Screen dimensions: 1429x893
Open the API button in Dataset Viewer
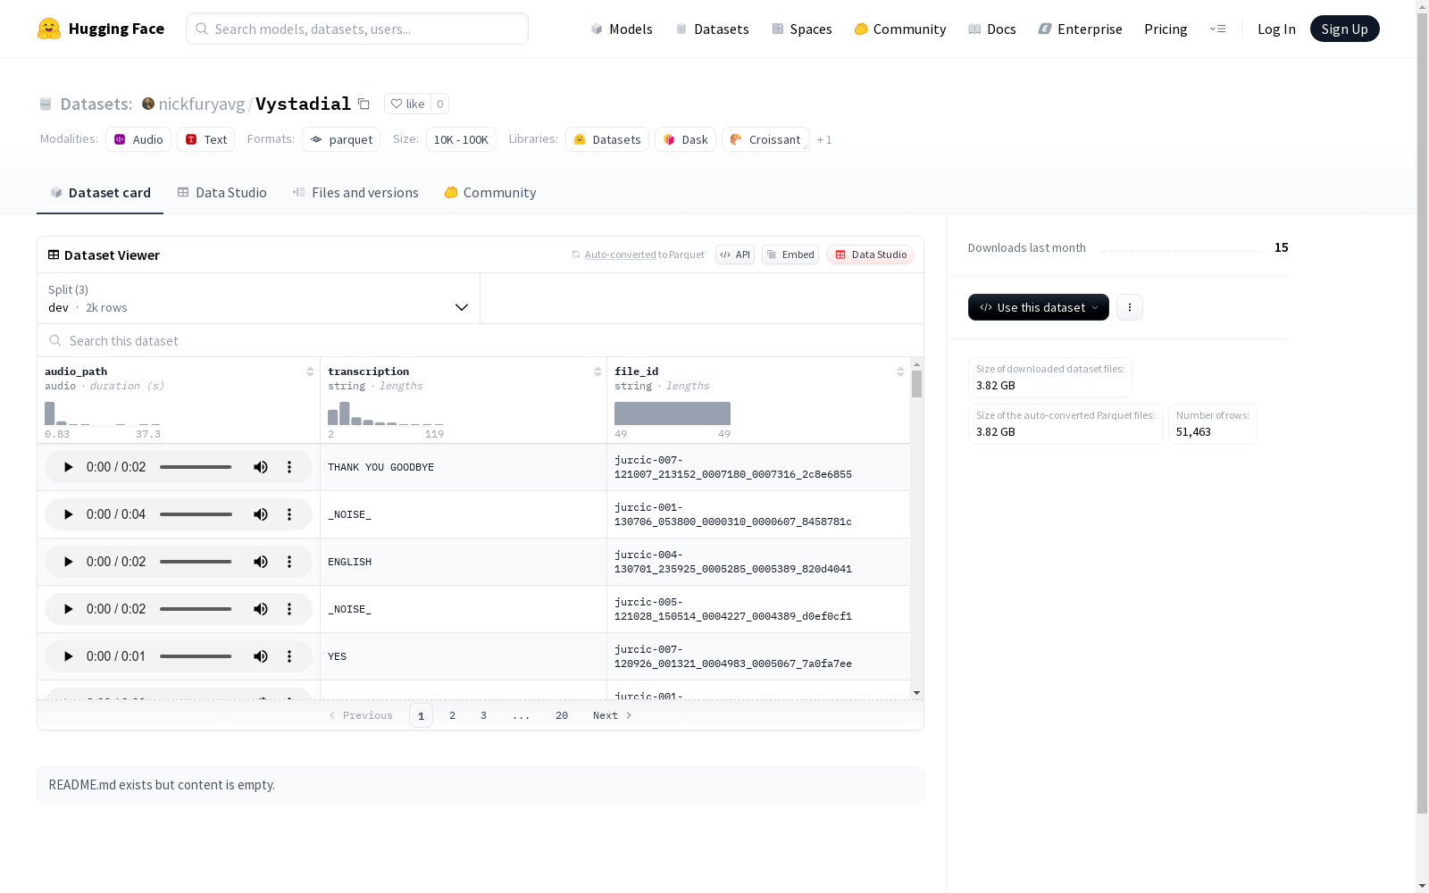pyautogui.click(x=735, y=255)
